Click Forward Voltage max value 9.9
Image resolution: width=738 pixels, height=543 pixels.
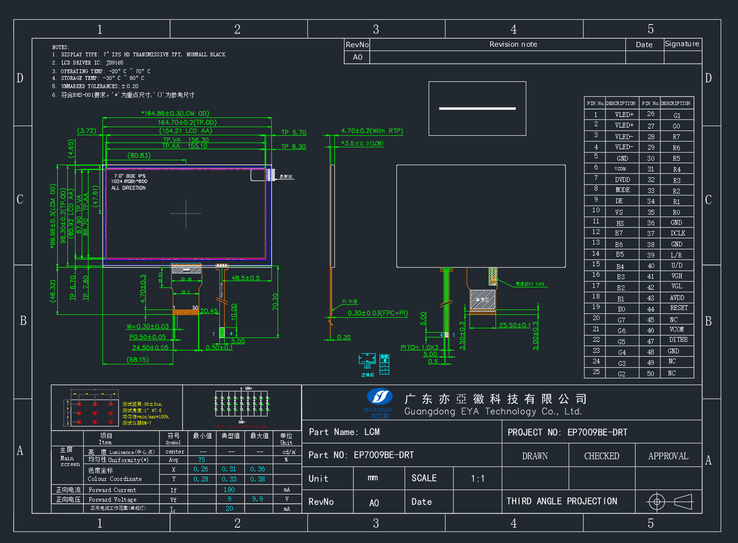coord(257,499)
